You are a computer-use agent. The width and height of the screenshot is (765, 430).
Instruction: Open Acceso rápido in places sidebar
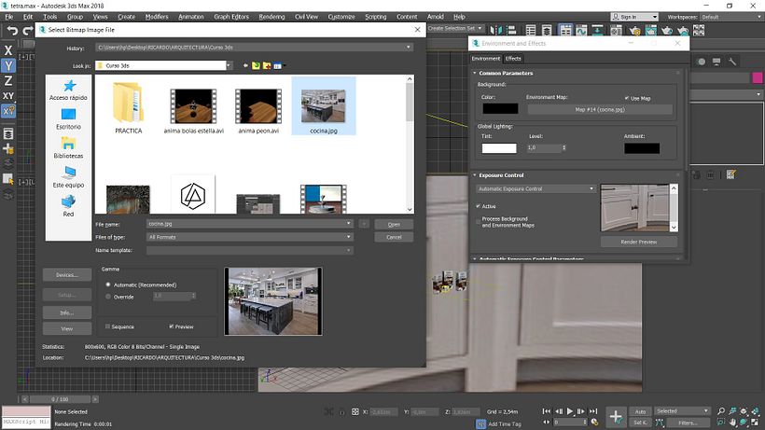tap(68, 90)
